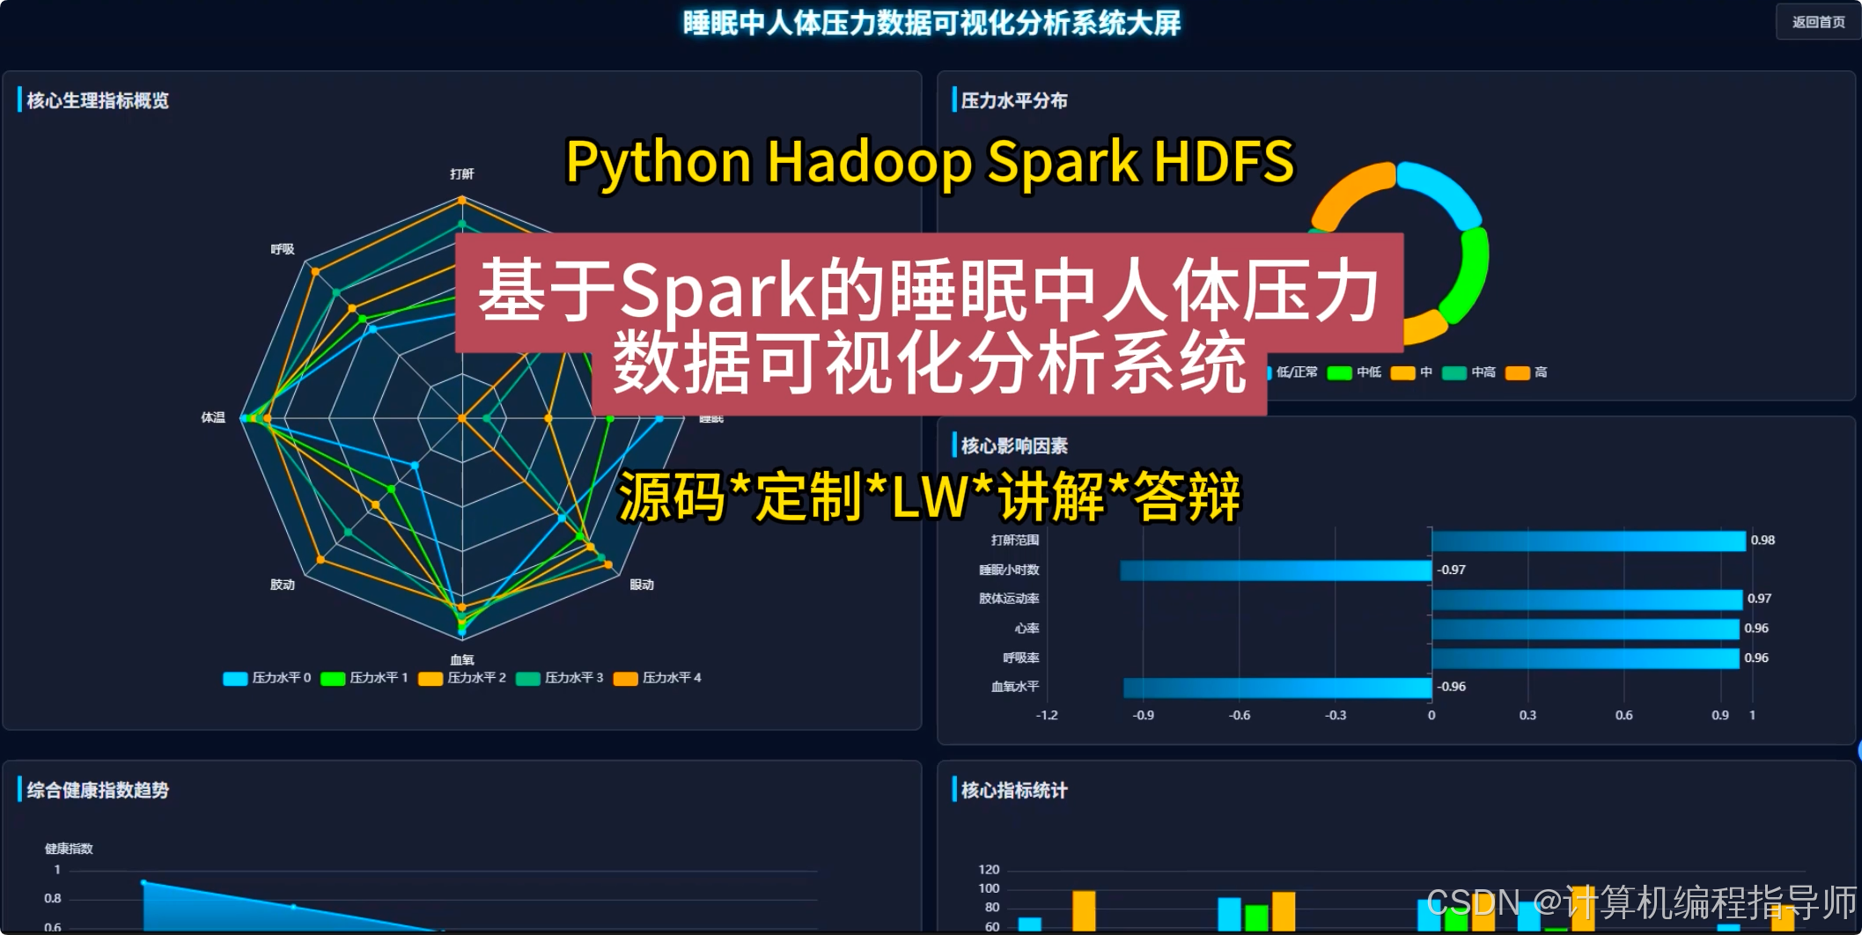Click the 核心指标统计 panel title
Image resolution: width=1862 pixels, height=935 pixels.
coord(1014,790)
